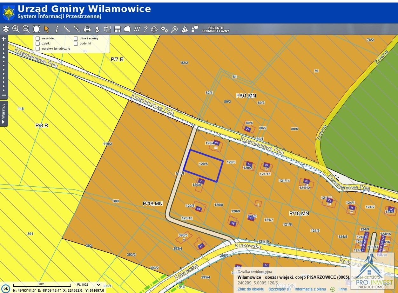Click the 'P/7.R' zone label

[x=117, y=59]
